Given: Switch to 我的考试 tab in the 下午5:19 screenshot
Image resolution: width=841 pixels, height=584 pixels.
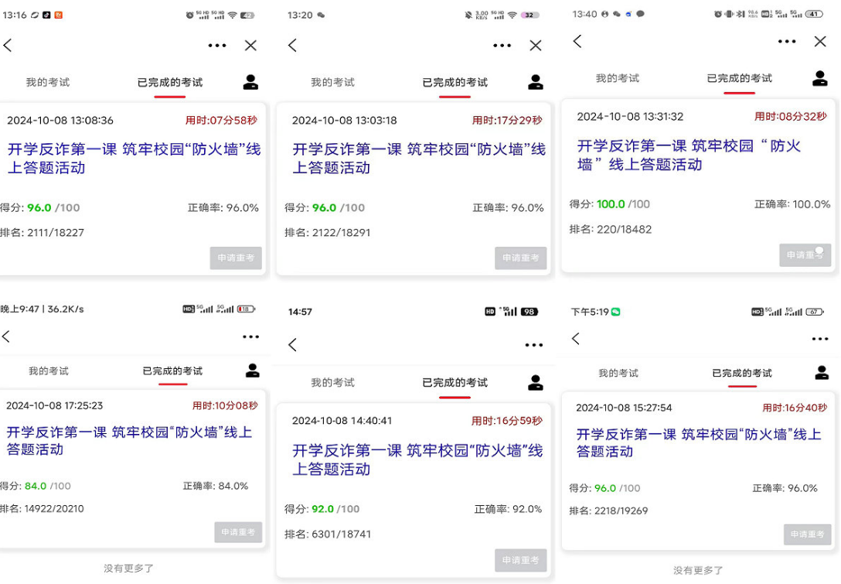Looking at the screenshot, I should point(618,374).
